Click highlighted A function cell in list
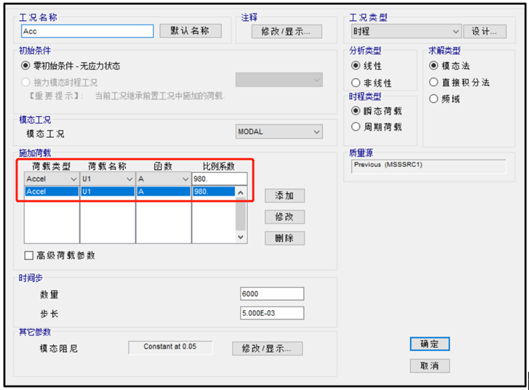The height and width of the screenshot is (390, 529). point(164,192)
